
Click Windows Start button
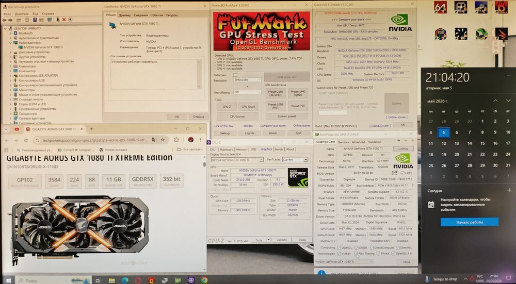point(8,280)
